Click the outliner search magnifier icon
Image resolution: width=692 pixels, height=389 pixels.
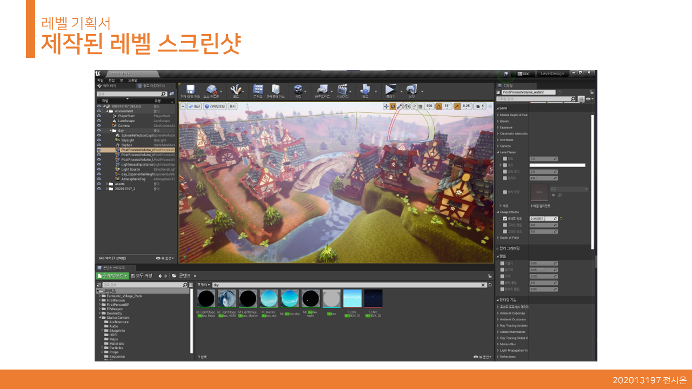click(164, 94)
